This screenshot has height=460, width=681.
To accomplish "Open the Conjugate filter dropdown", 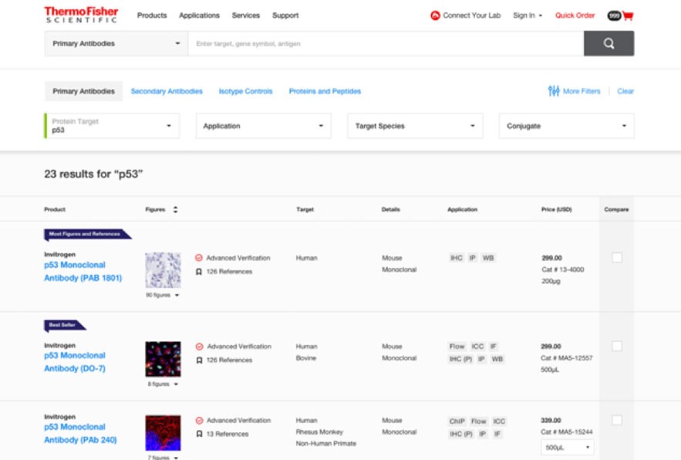I will [x=566, y=126].
